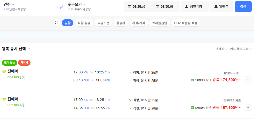Viewport: 254px width, 119px height.
Task: Swap departure and arrival airports
Action: (61, 7)
